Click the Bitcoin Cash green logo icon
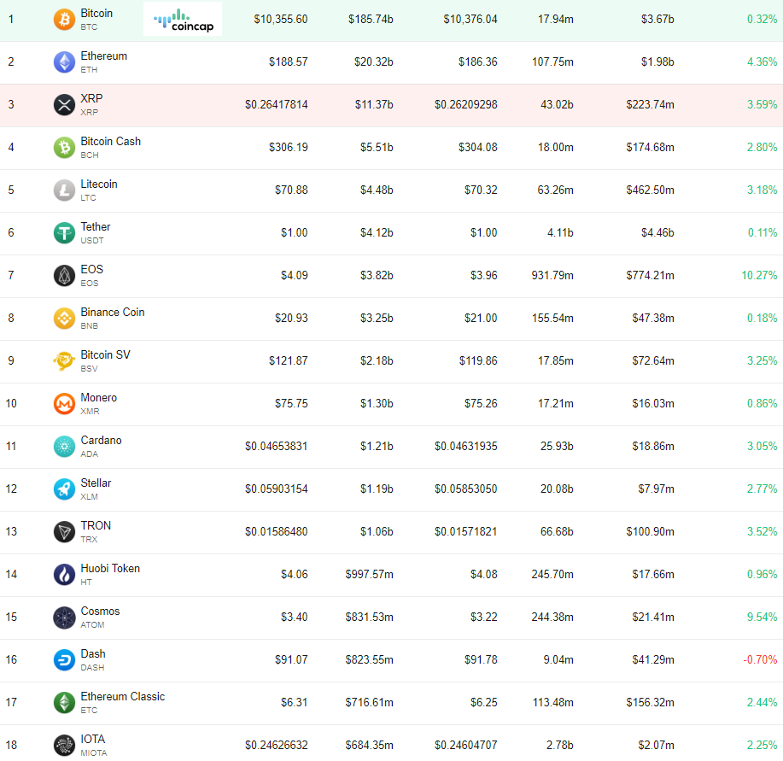Image resolution: width=783 pixels, height=761 pixels. coord(64,148)
